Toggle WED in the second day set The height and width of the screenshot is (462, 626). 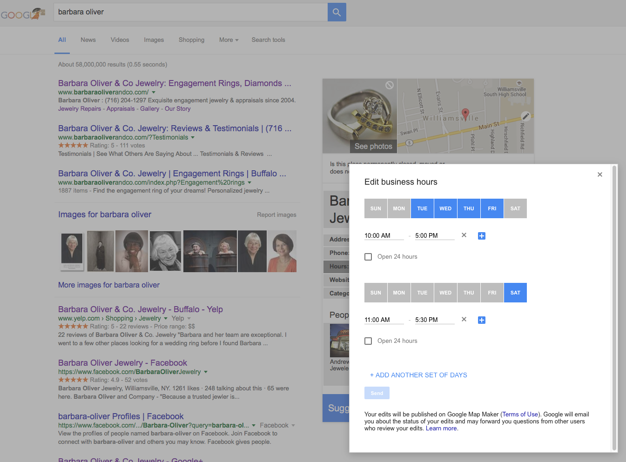(x=445, y=293)
